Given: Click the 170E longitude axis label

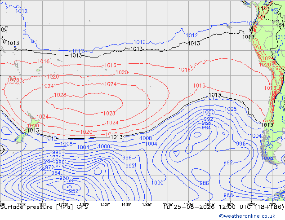Looking at the screenshot, I should tap(22, 205).
